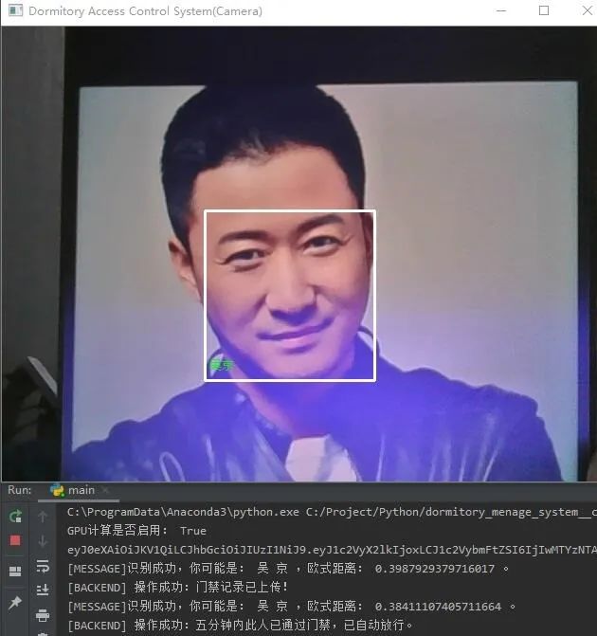Image resolution: width=597 pixels, height=636 pixels.
Task: Close the Dormitory Access Control System window
Action: point(587,10)
